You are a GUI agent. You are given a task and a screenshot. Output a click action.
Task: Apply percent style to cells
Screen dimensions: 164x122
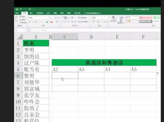98,22
